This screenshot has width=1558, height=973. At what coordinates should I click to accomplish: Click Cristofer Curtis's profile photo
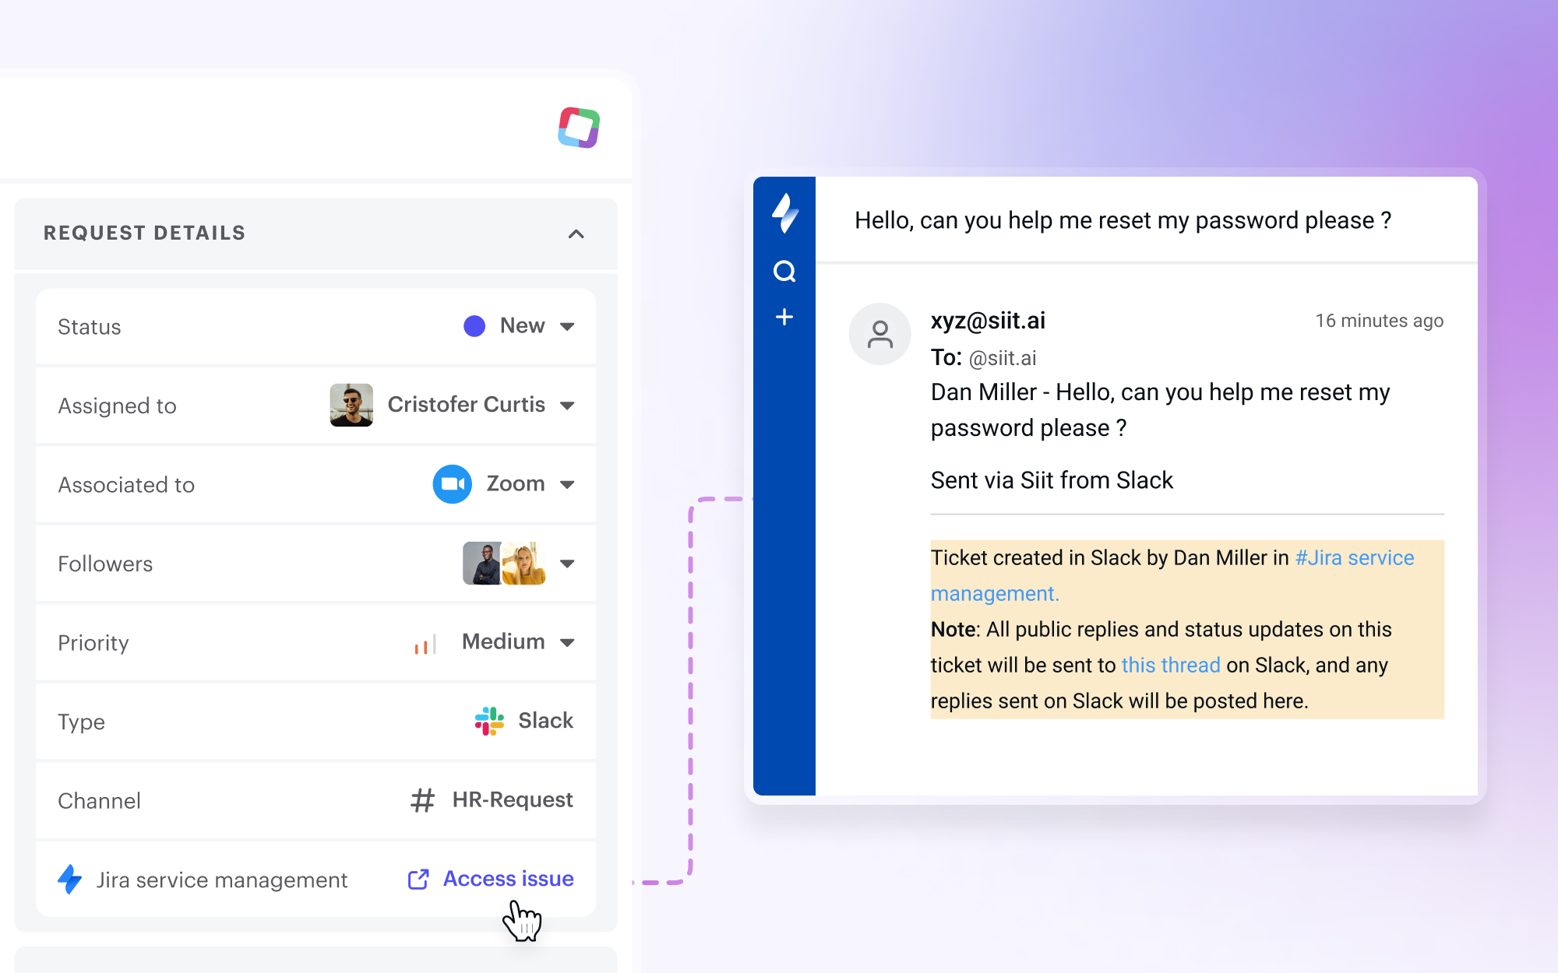pos(351,405)
